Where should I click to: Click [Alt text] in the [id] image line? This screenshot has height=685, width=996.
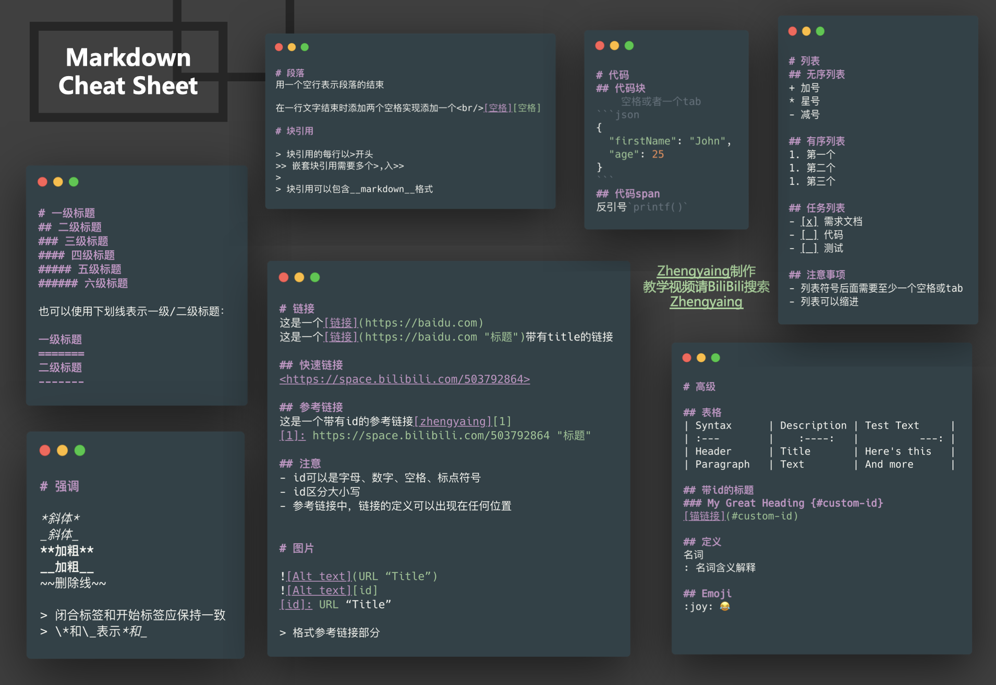click(319, 590)
